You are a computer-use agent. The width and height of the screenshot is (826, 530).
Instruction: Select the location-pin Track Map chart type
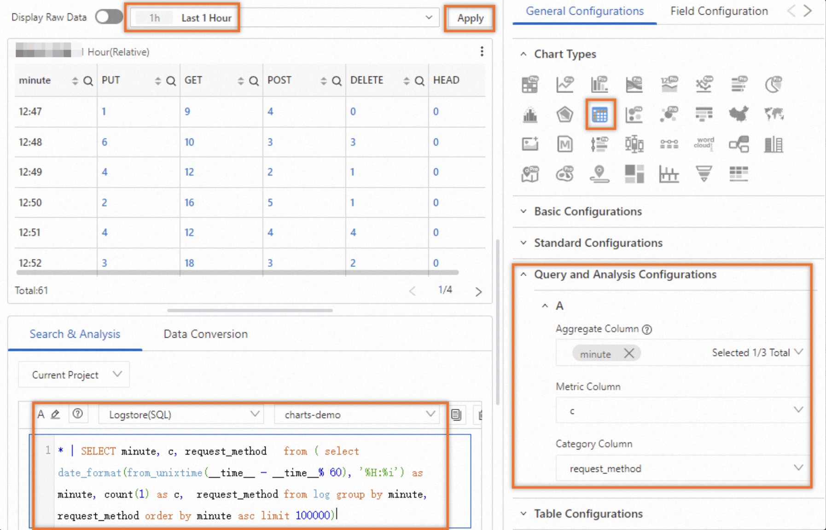599,174
